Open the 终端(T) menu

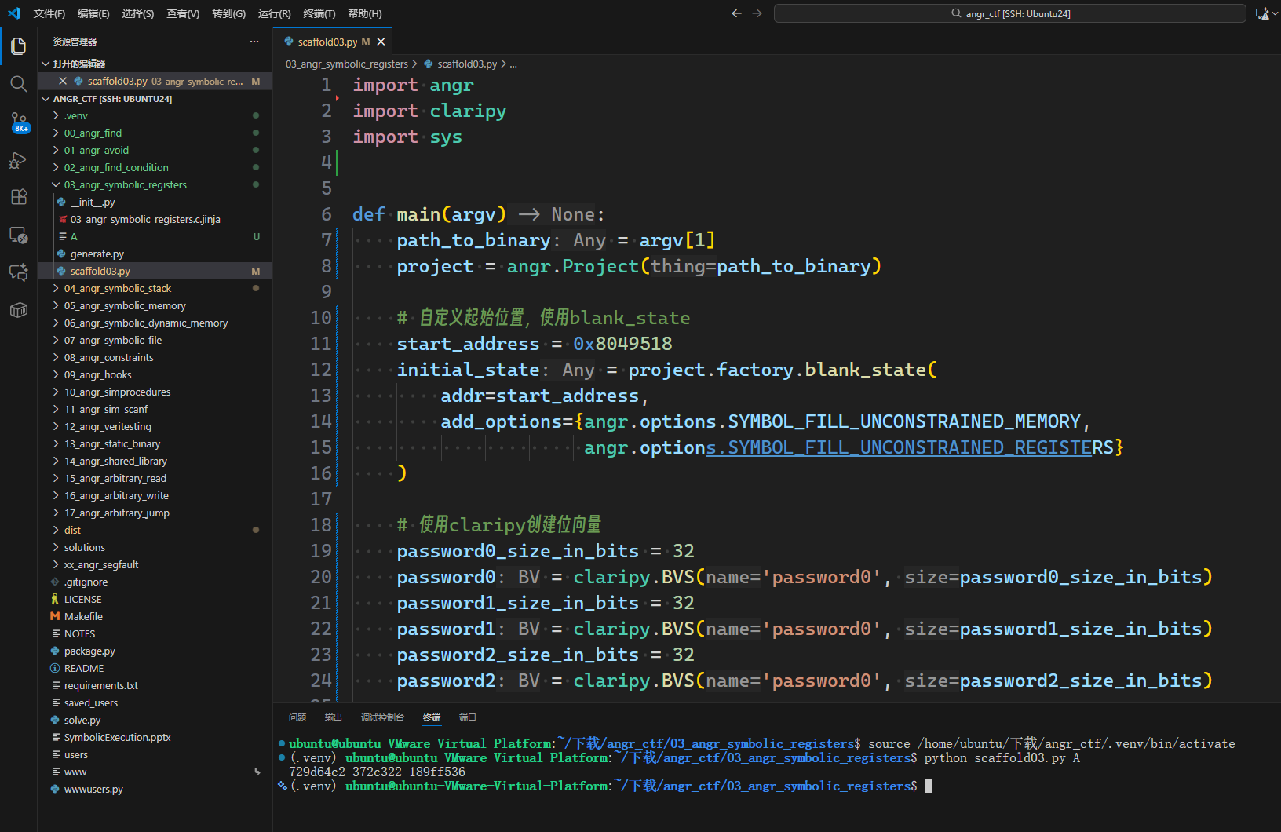pos(319,13)
